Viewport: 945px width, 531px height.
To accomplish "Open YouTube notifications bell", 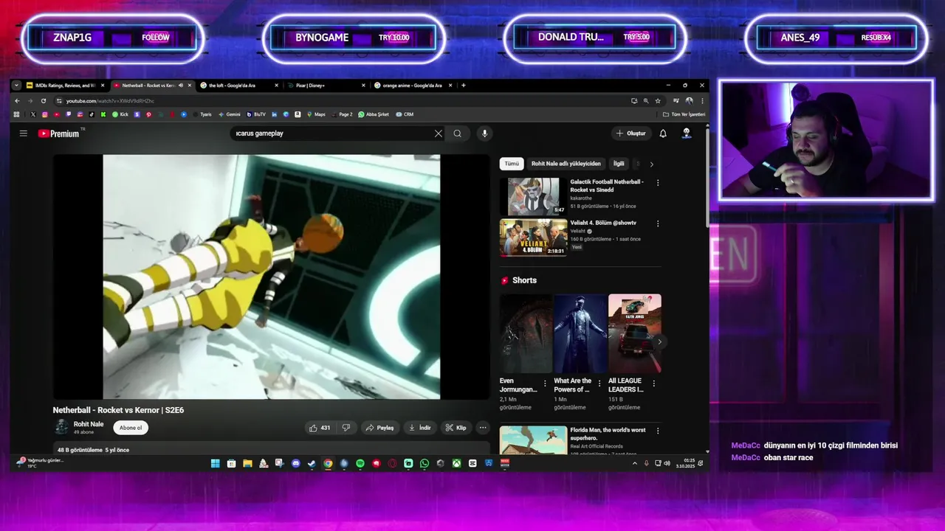I will coord(663,133).
